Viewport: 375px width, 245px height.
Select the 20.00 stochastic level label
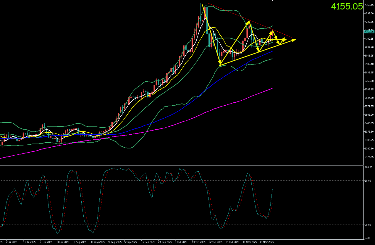point(368,225)
